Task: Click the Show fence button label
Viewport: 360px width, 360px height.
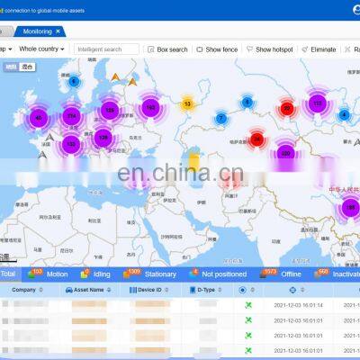Action: (x=221, y=49)
